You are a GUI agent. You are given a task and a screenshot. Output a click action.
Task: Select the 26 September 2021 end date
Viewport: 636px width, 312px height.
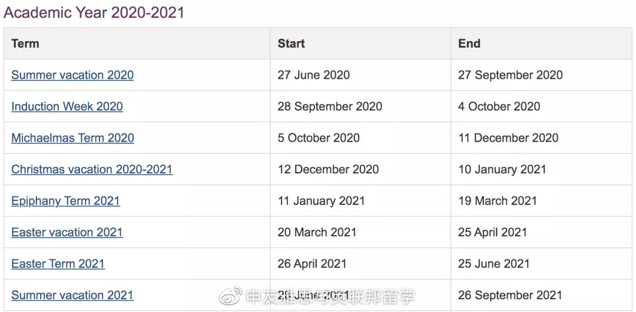point(510,296)
